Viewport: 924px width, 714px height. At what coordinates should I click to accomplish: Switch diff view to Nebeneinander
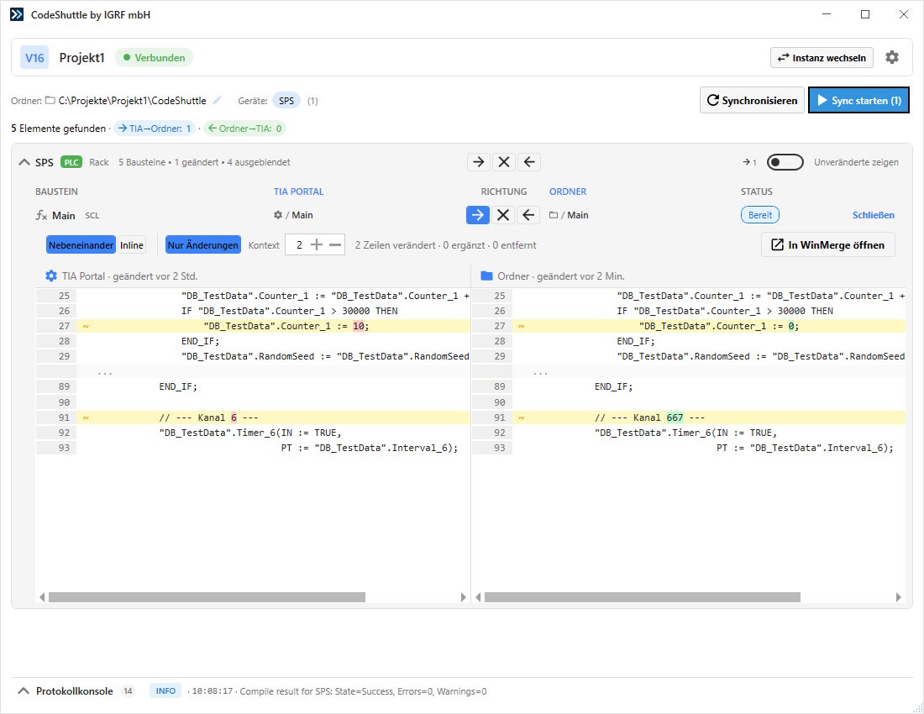coord(81,245)
